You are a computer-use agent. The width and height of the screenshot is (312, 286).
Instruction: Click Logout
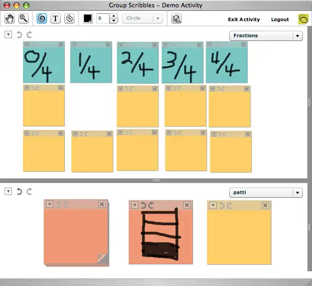coord(280,19)
